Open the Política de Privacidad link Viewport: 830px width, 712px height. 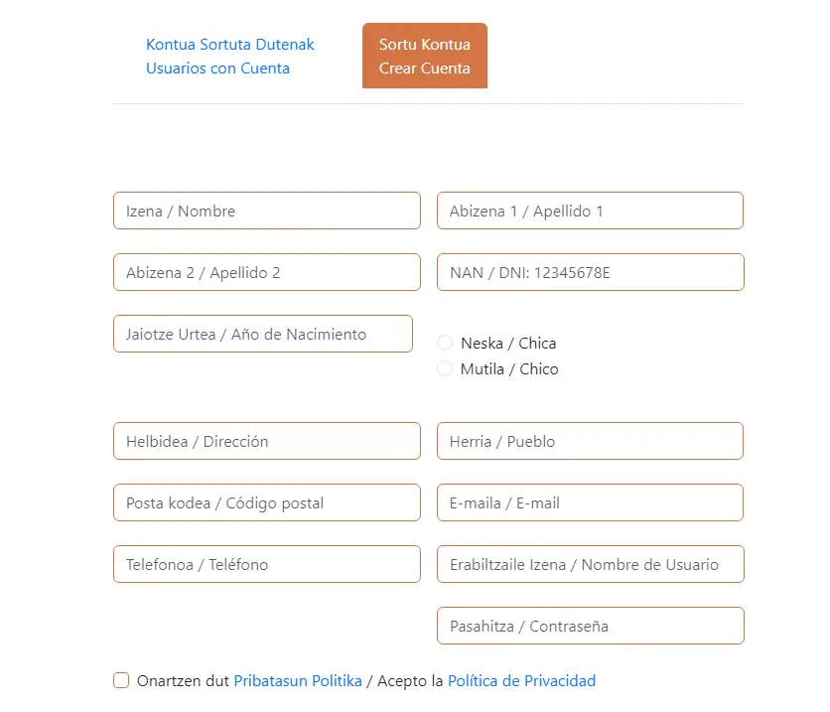[522, 681]
